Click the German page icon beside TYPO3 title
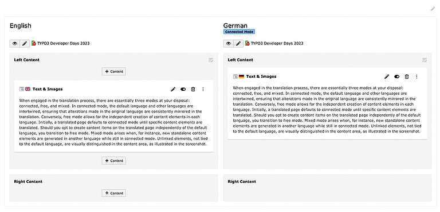Viewport: 440px width, 212px height. pos(247,43)
